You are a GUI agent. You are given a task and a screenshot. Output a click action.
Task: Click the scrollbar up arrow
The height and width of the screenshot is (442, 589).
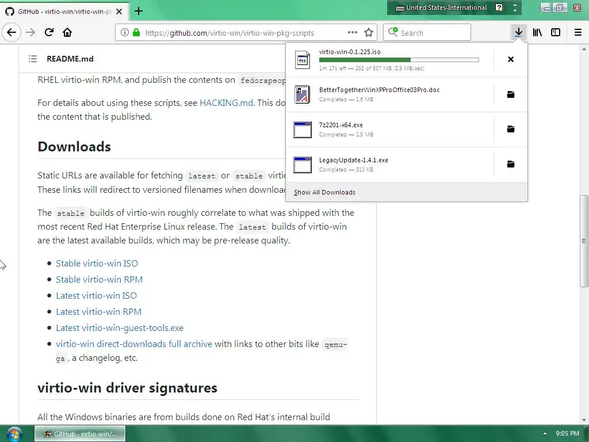click(584, 49)
